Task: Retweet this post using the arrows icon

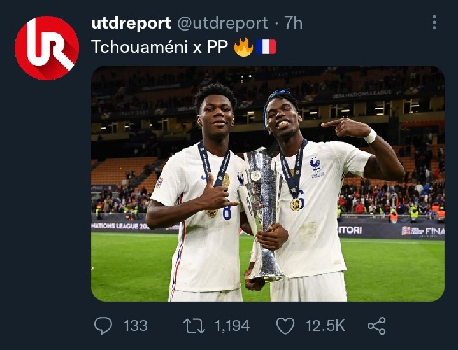Action: [194, 326]
